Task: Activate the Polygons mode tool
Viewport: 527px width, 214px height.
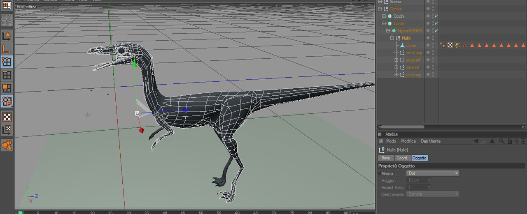Action: (7, 88)
